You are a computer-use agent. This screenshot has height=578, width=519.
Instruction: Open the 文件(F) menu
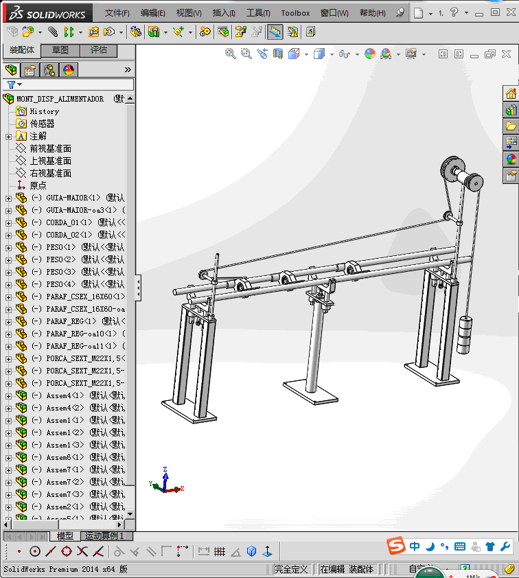[x=117, y=13]
